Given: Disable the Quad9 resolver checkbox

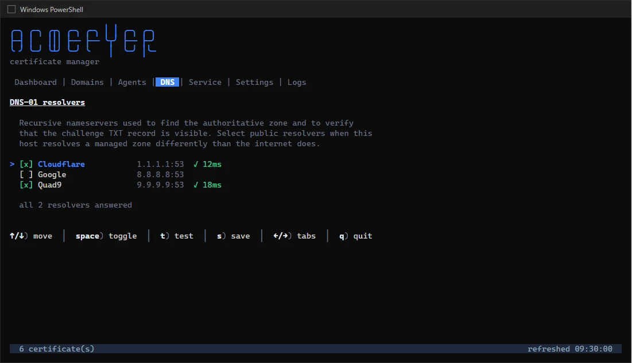Looking at the screenshot, I should (x=26, y=185).
